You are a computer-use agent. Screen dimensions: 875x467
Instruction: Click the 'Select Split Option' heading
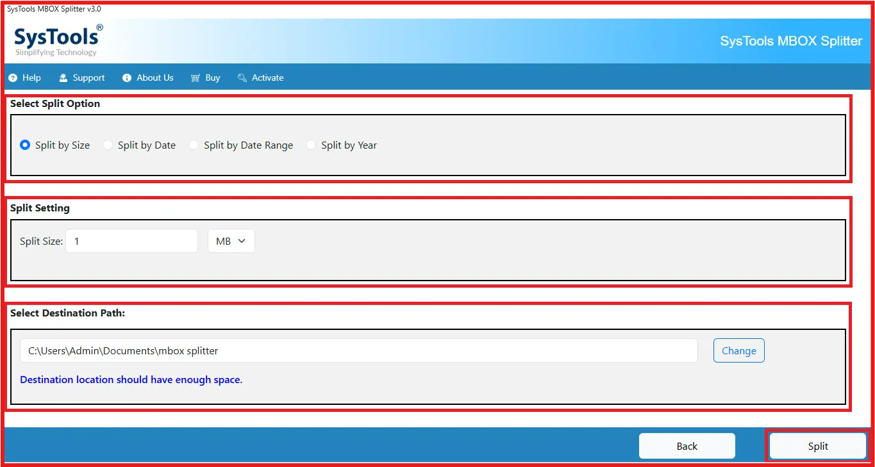click(55, 103)
